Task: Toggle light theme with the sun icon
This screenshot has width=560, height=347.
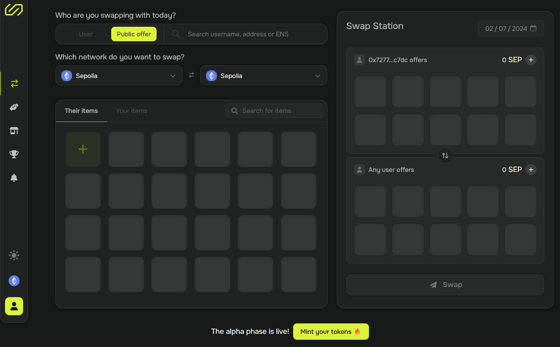Action: click(14, 256)
